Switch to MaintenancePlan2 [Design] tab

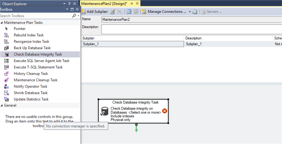coord(105,3)
